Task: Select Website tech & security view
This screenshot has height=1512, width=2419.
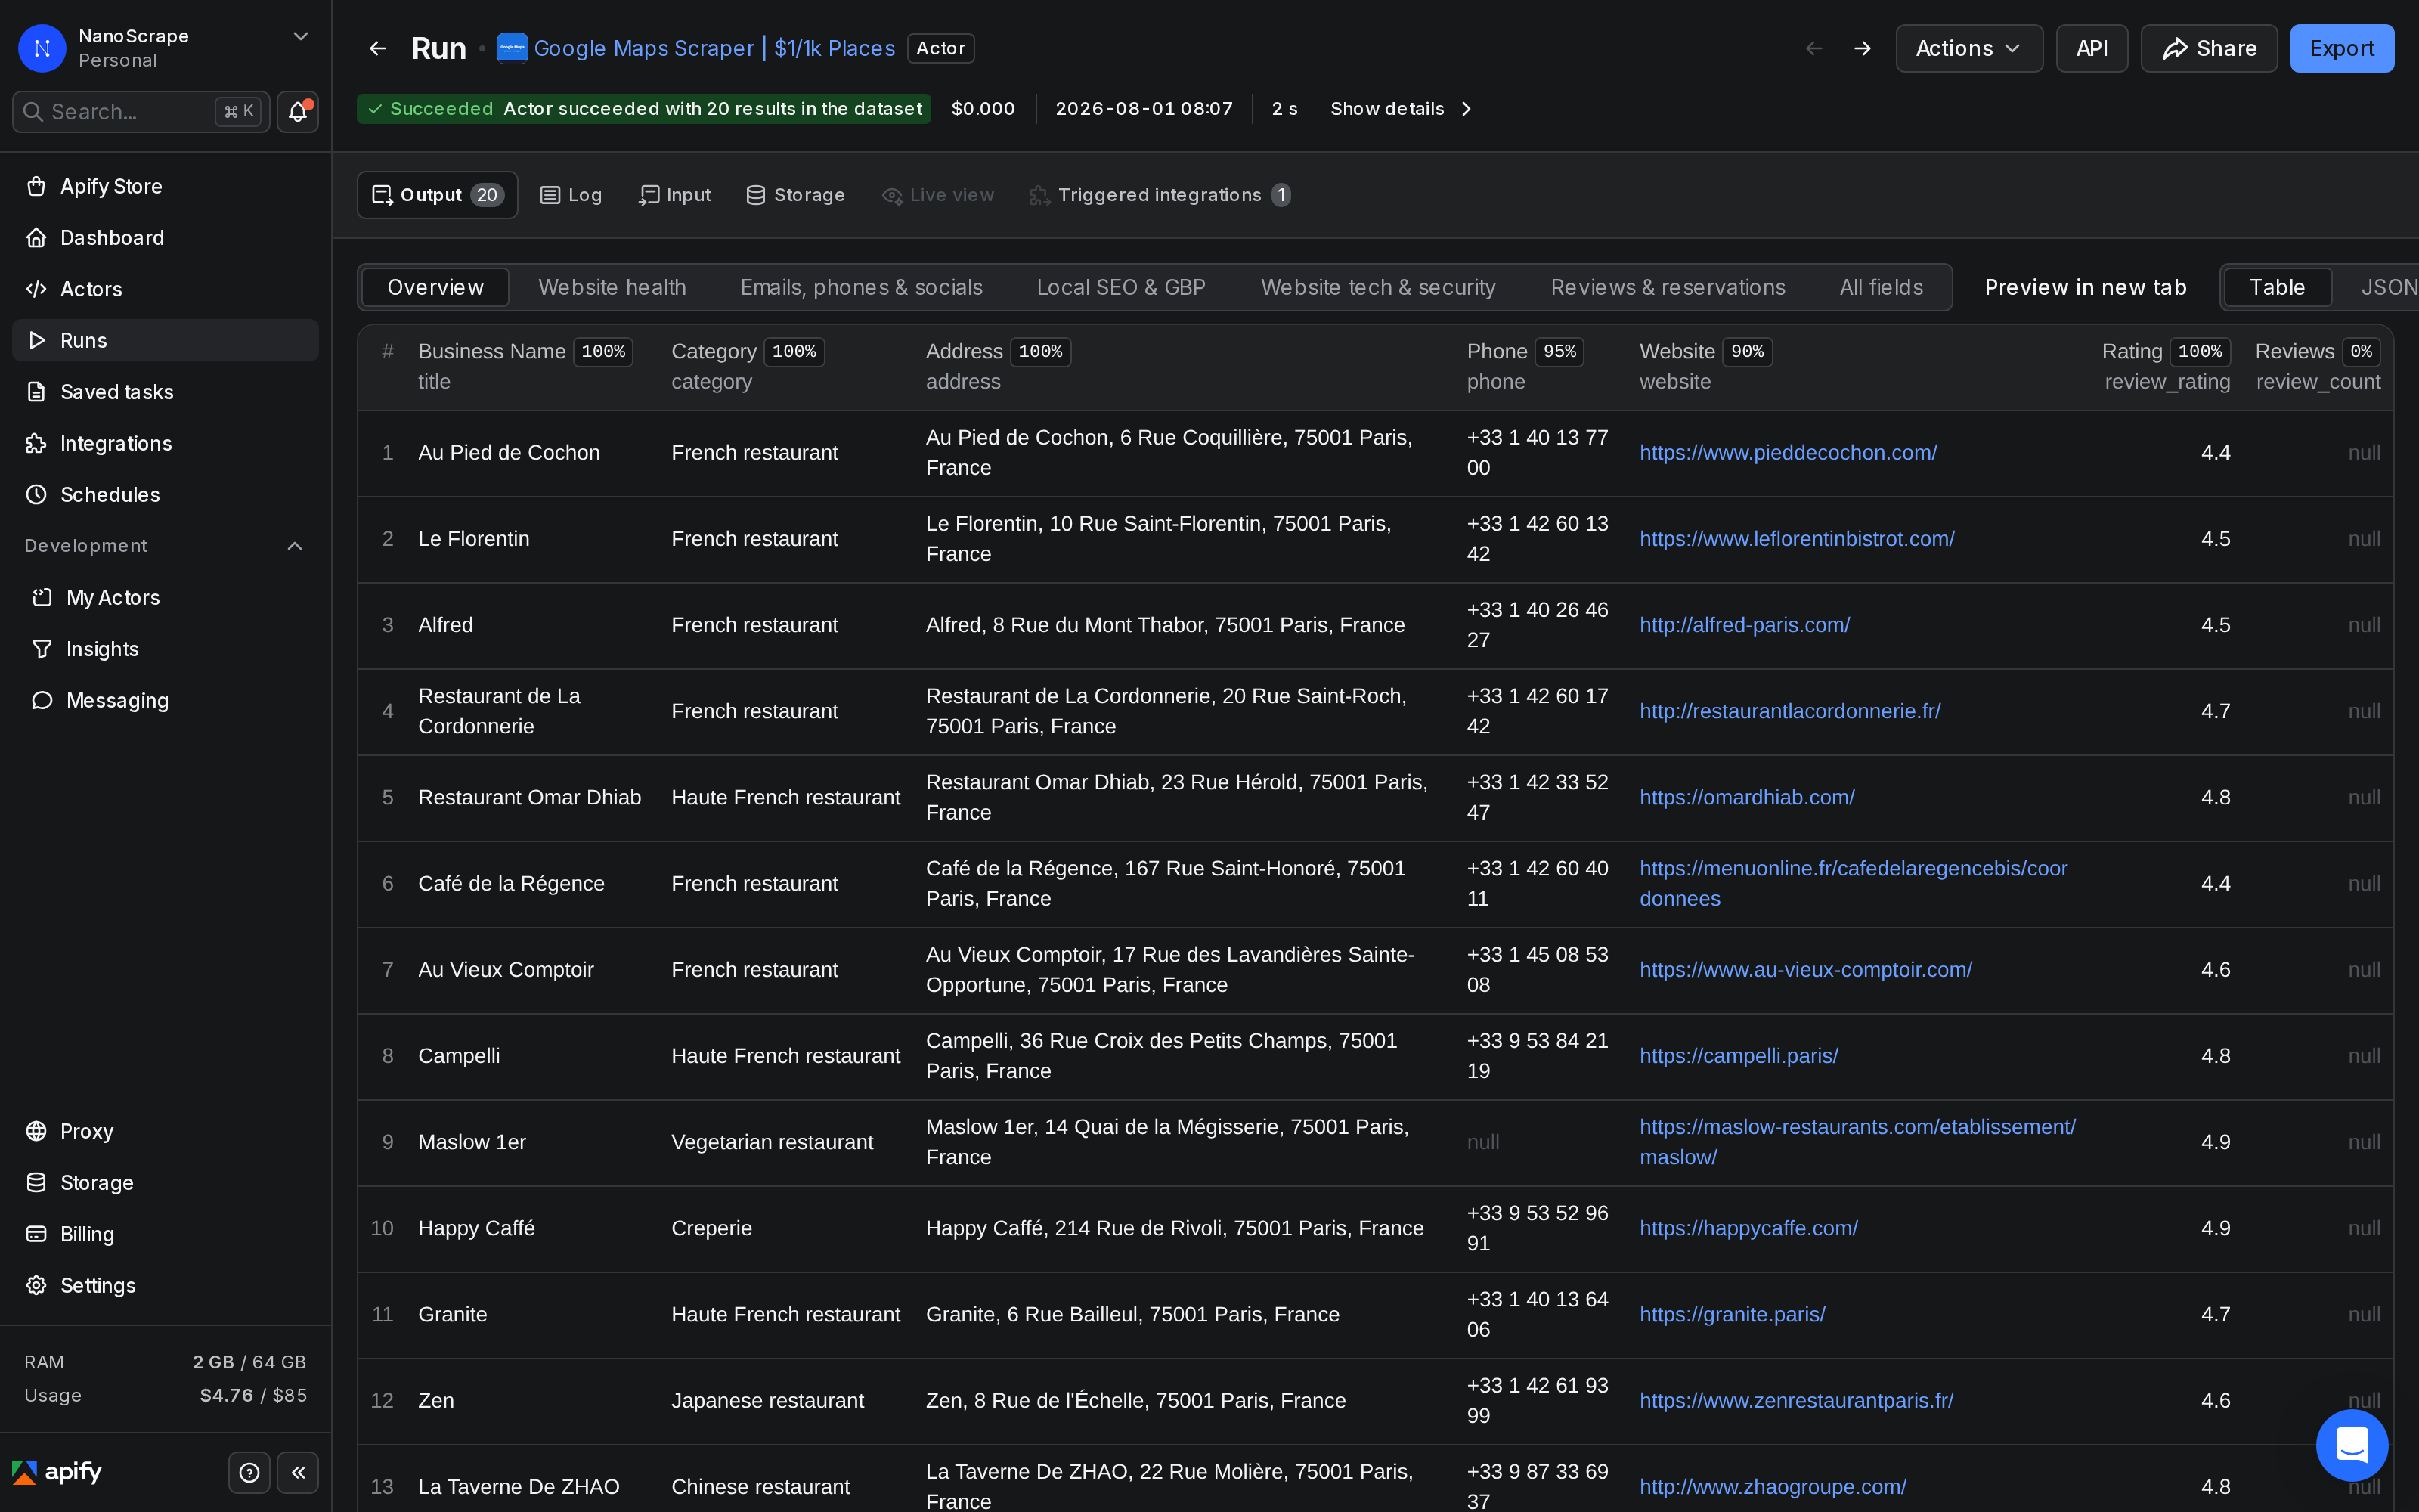Action: [x=1377, y=287]
